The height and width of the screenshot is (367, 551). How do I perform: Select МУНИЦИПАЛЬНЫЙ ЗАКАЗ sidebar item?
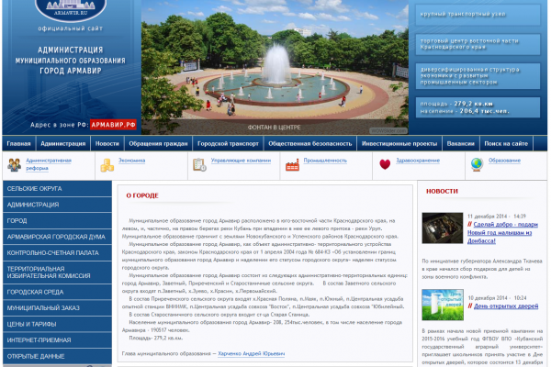click(57, 308)
